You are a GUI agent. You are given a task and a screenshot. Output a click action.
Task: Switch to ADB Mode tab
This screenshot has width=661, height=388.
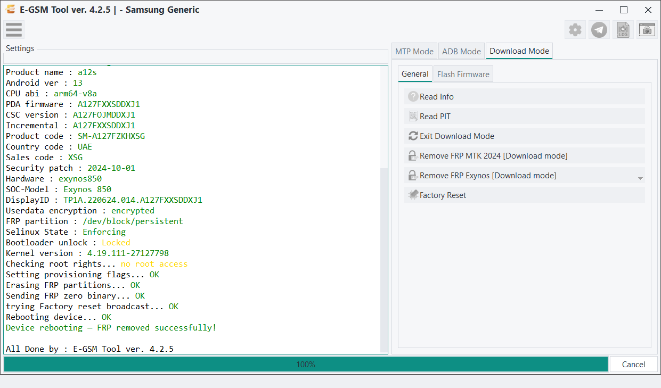click(461, 51)
